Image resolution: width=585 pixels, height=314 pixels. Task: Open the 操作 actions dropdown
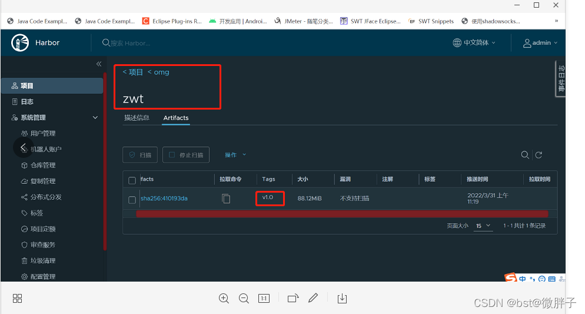click(x=235, y=155)
